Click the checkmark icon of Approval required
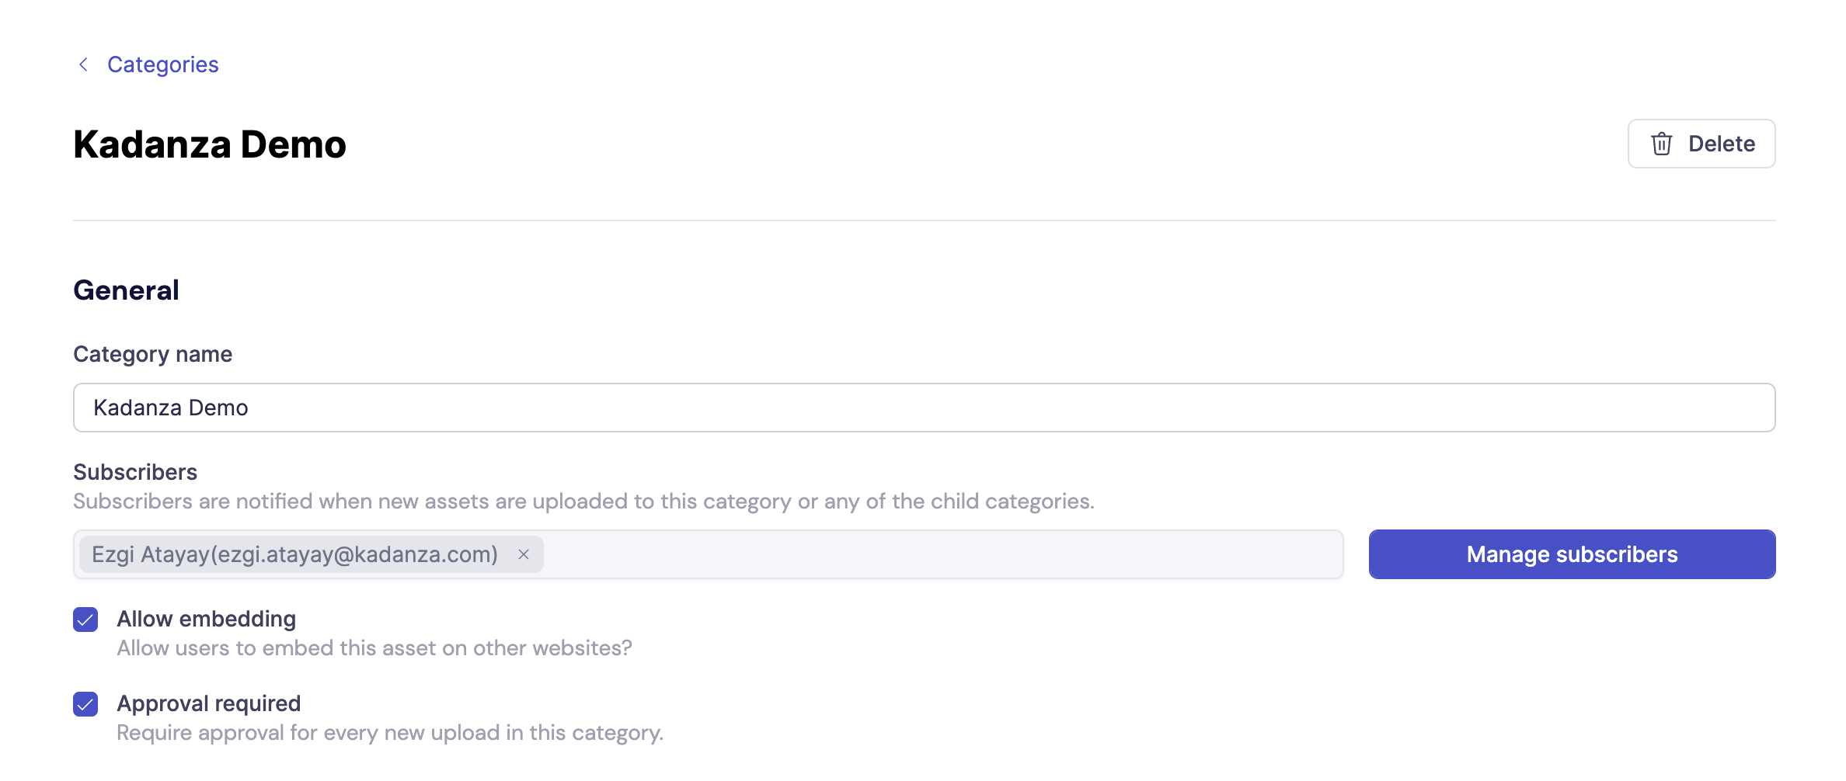The width and height of the screenshot is (1846, 781). click(85, 704)
